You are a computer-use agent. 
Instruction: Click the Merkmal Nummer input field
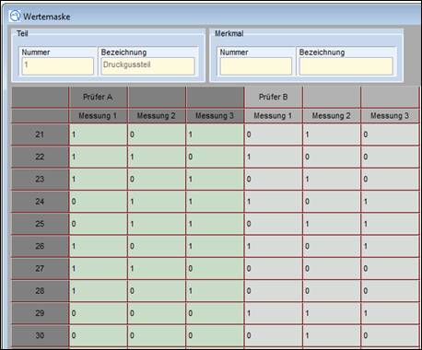pyautogui.click(x=255, y=66)
